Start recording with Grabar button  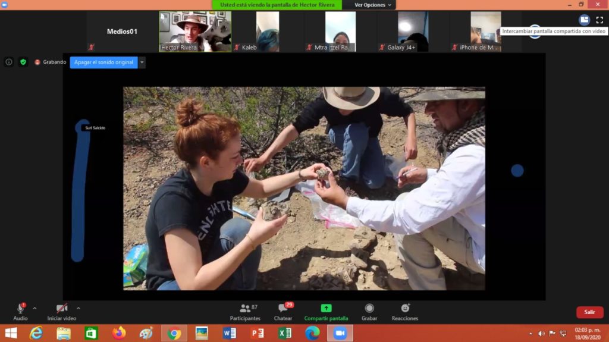369,312
